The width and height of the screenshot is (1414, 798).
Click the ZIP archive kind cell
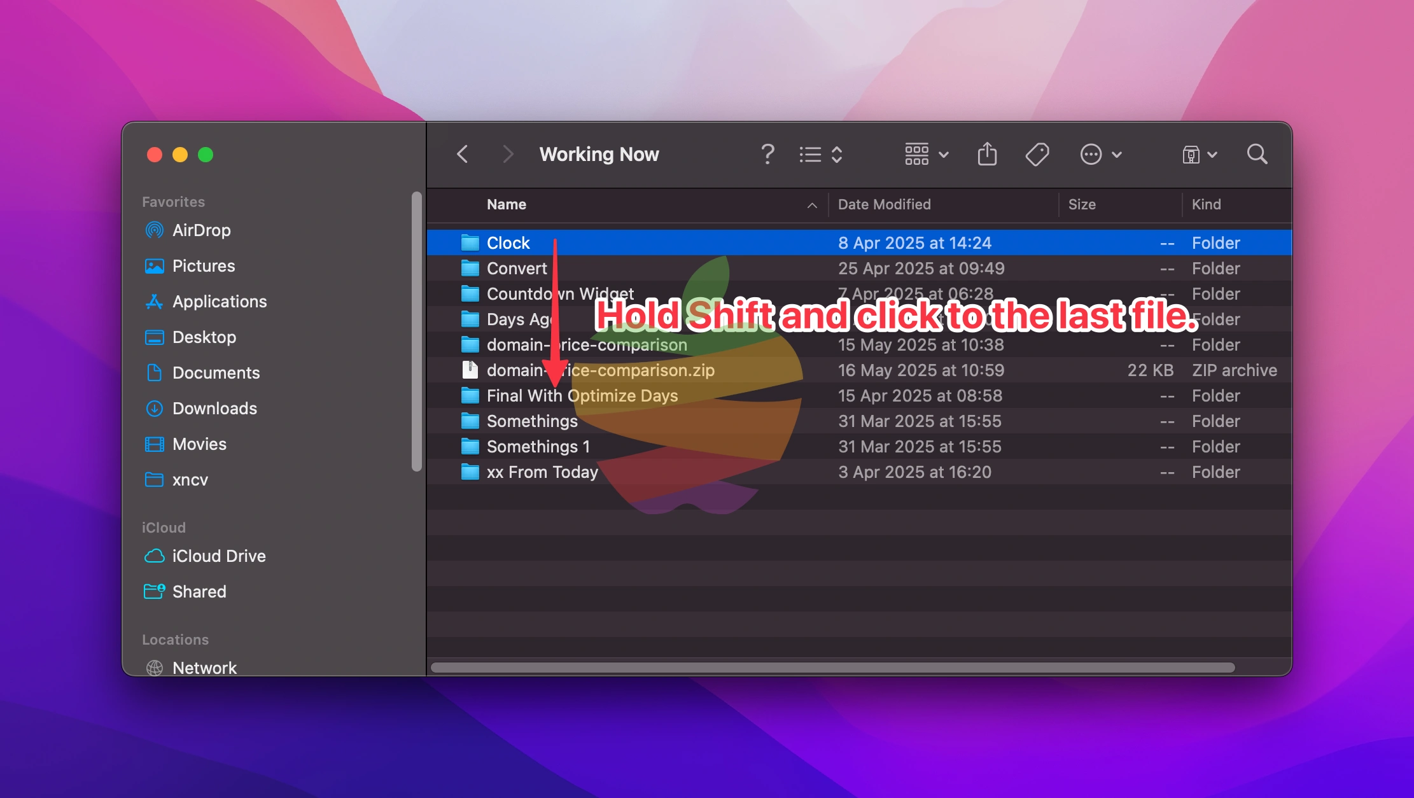click(x=1234, y=370)
